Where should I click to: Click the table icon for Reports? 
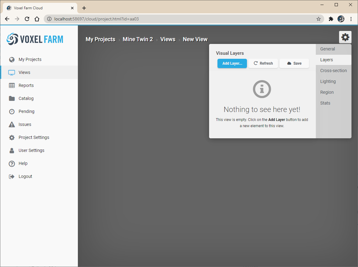point(12,86)
